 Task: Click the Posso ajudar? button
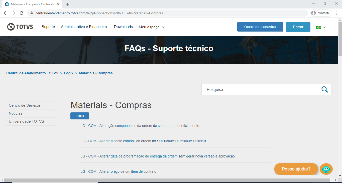[296, 169]
